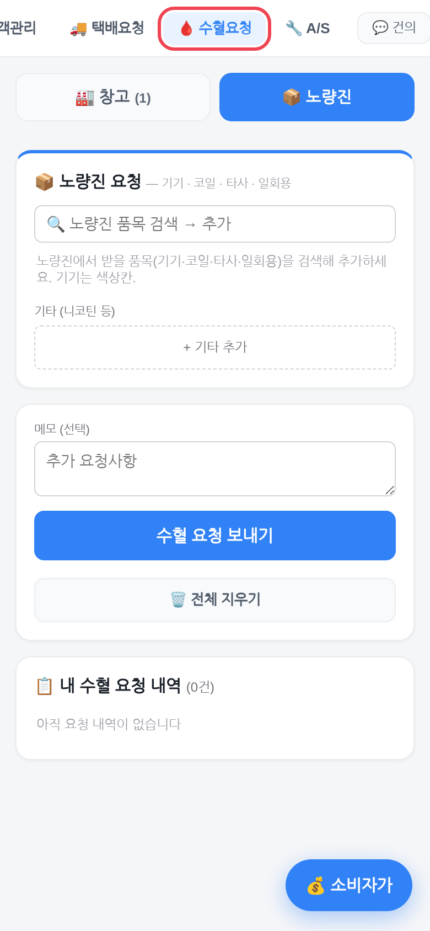Select the 수혈요청 tab

pos(214,28)
